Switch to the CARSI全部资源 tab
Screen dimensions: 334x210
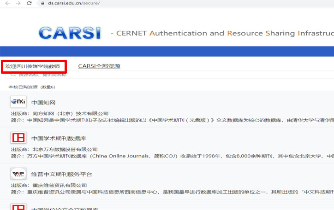tap(99, 66)
